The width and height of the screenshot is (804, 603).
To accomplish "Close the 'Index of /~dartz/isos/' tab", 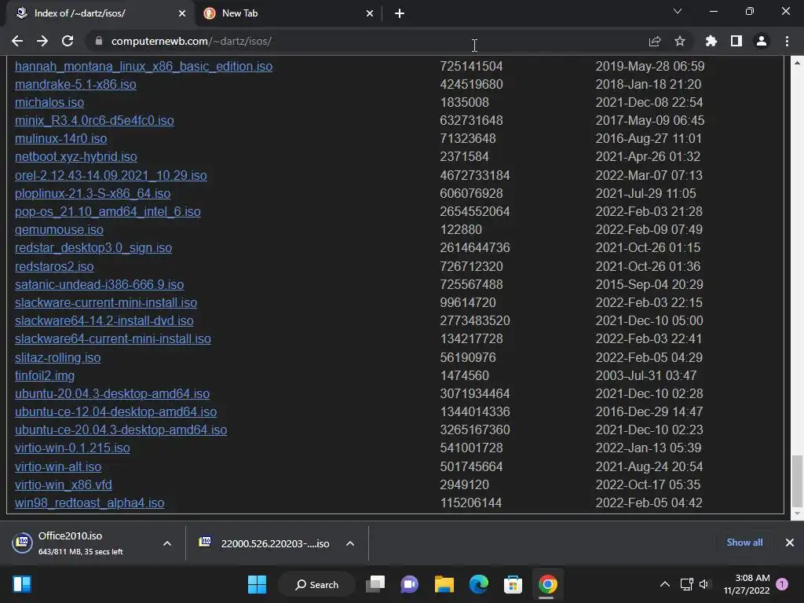I will [182, 13].
